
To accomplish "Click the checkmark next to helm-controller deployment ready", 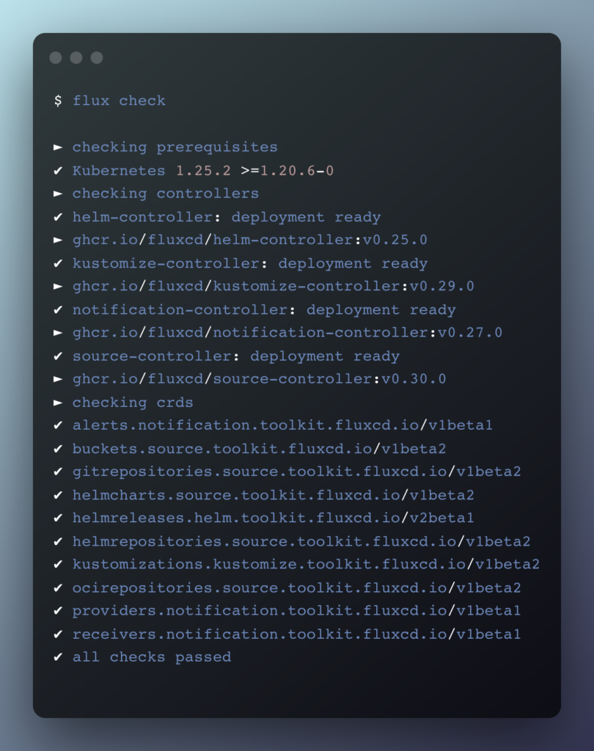I will pos(58,217).
